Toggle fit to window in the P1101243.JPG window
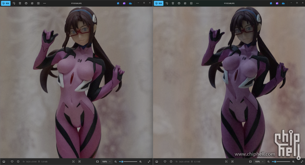Viewport: 305px width, 165px height. [x=97, y=162]
